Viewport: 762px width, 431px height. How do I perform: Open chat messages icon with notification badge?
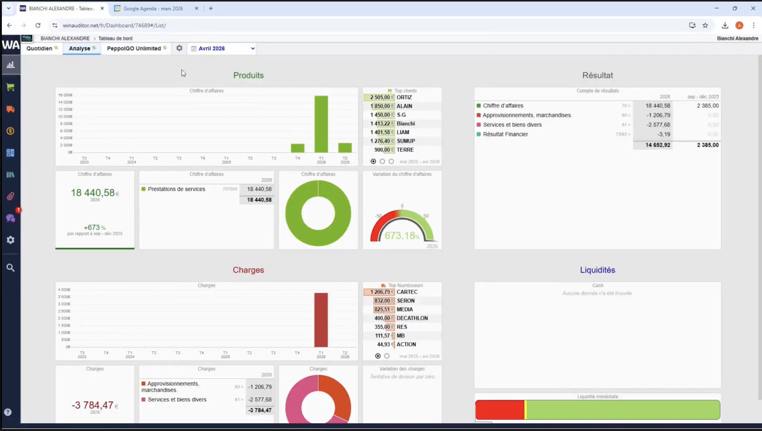[10, 218]
